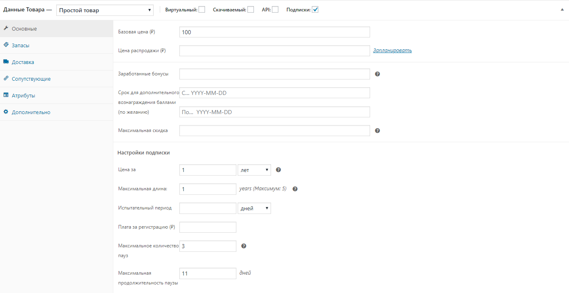
Task: Click the Заработанные бонусы field
Action: point(275,74)
